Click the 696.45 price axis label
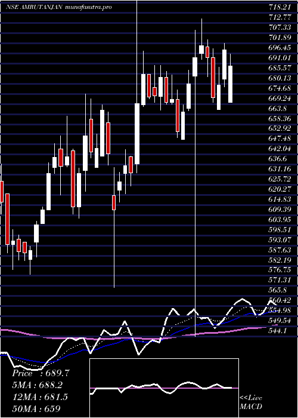The width and height of the screenshot is (298, 418). pyautogui.click(x=280, y=48)
